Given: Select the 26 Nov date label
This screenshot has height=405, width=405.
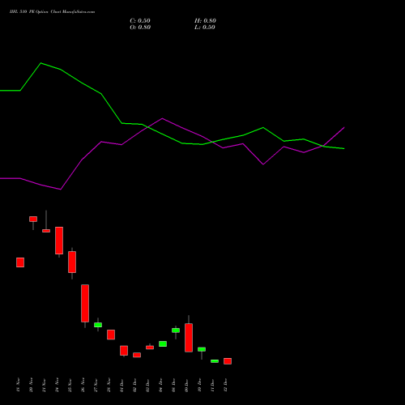Looking at the screenshot, I should [x=83, y=385].
